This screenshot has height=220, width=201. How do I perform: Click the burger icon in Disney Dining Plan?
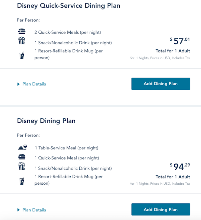(22, 157)
